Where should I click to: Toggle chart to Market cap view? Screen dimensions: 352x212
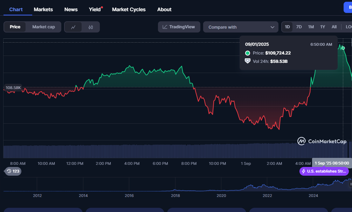tap(43, 27)
